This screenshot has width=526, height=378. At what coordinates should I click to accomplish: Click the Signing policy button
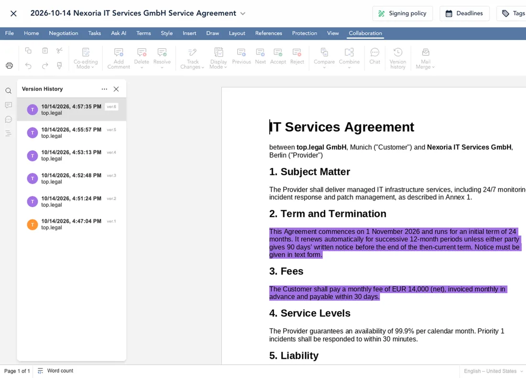point(402,13)
